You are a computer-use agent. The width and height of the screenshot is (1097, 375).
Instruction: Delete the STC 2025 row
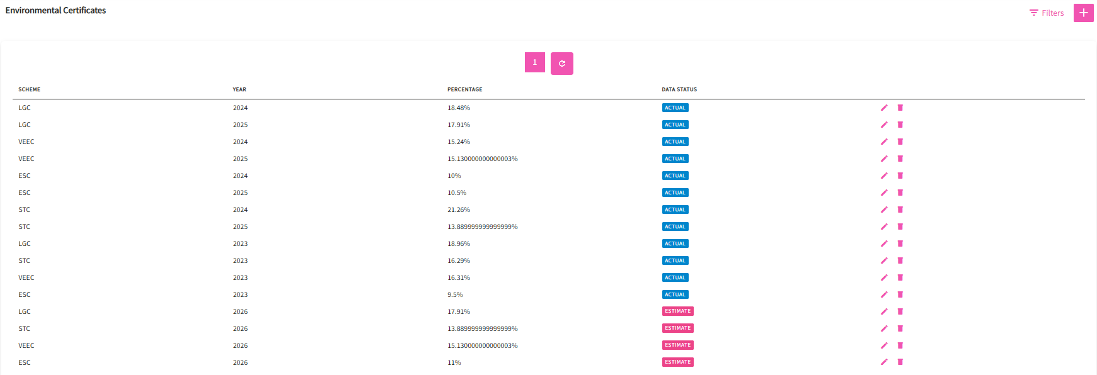(x=900, y=227)
